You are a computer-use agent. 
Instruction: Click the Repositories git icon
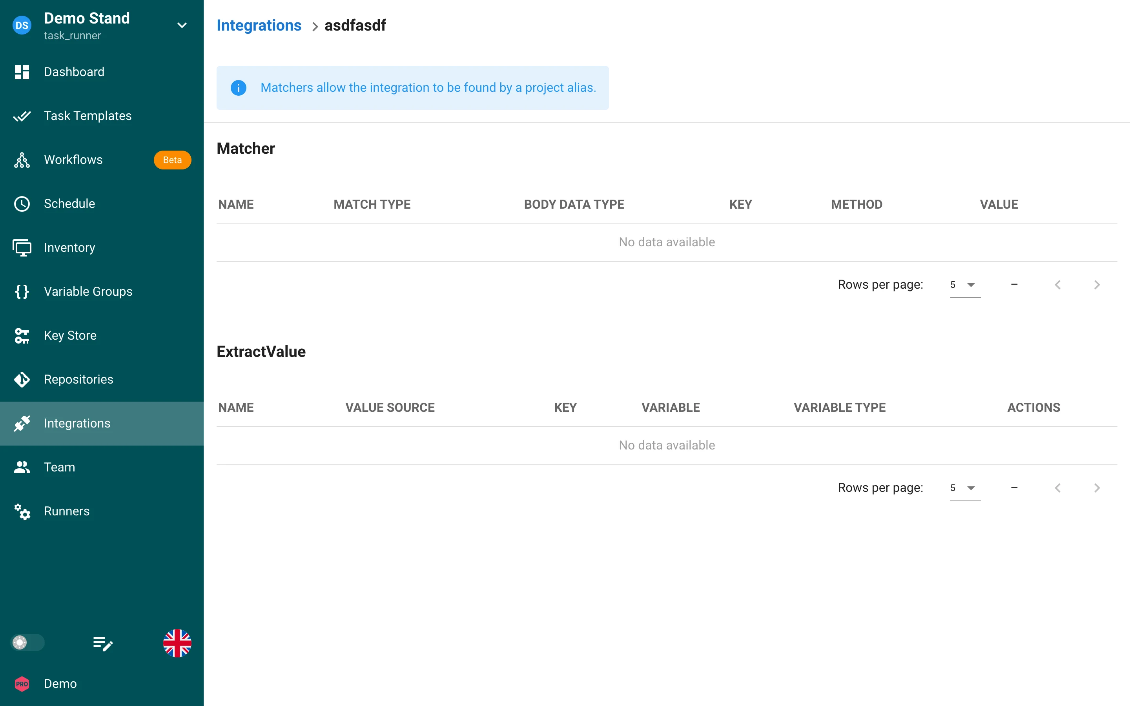[22, 379]
